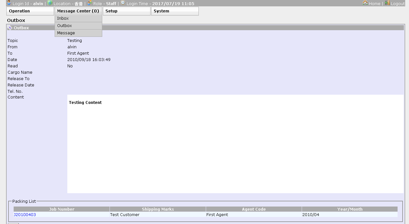409x224 pixels.
Task: Click the Login Id user icon
Action: [x=9, y=3]
